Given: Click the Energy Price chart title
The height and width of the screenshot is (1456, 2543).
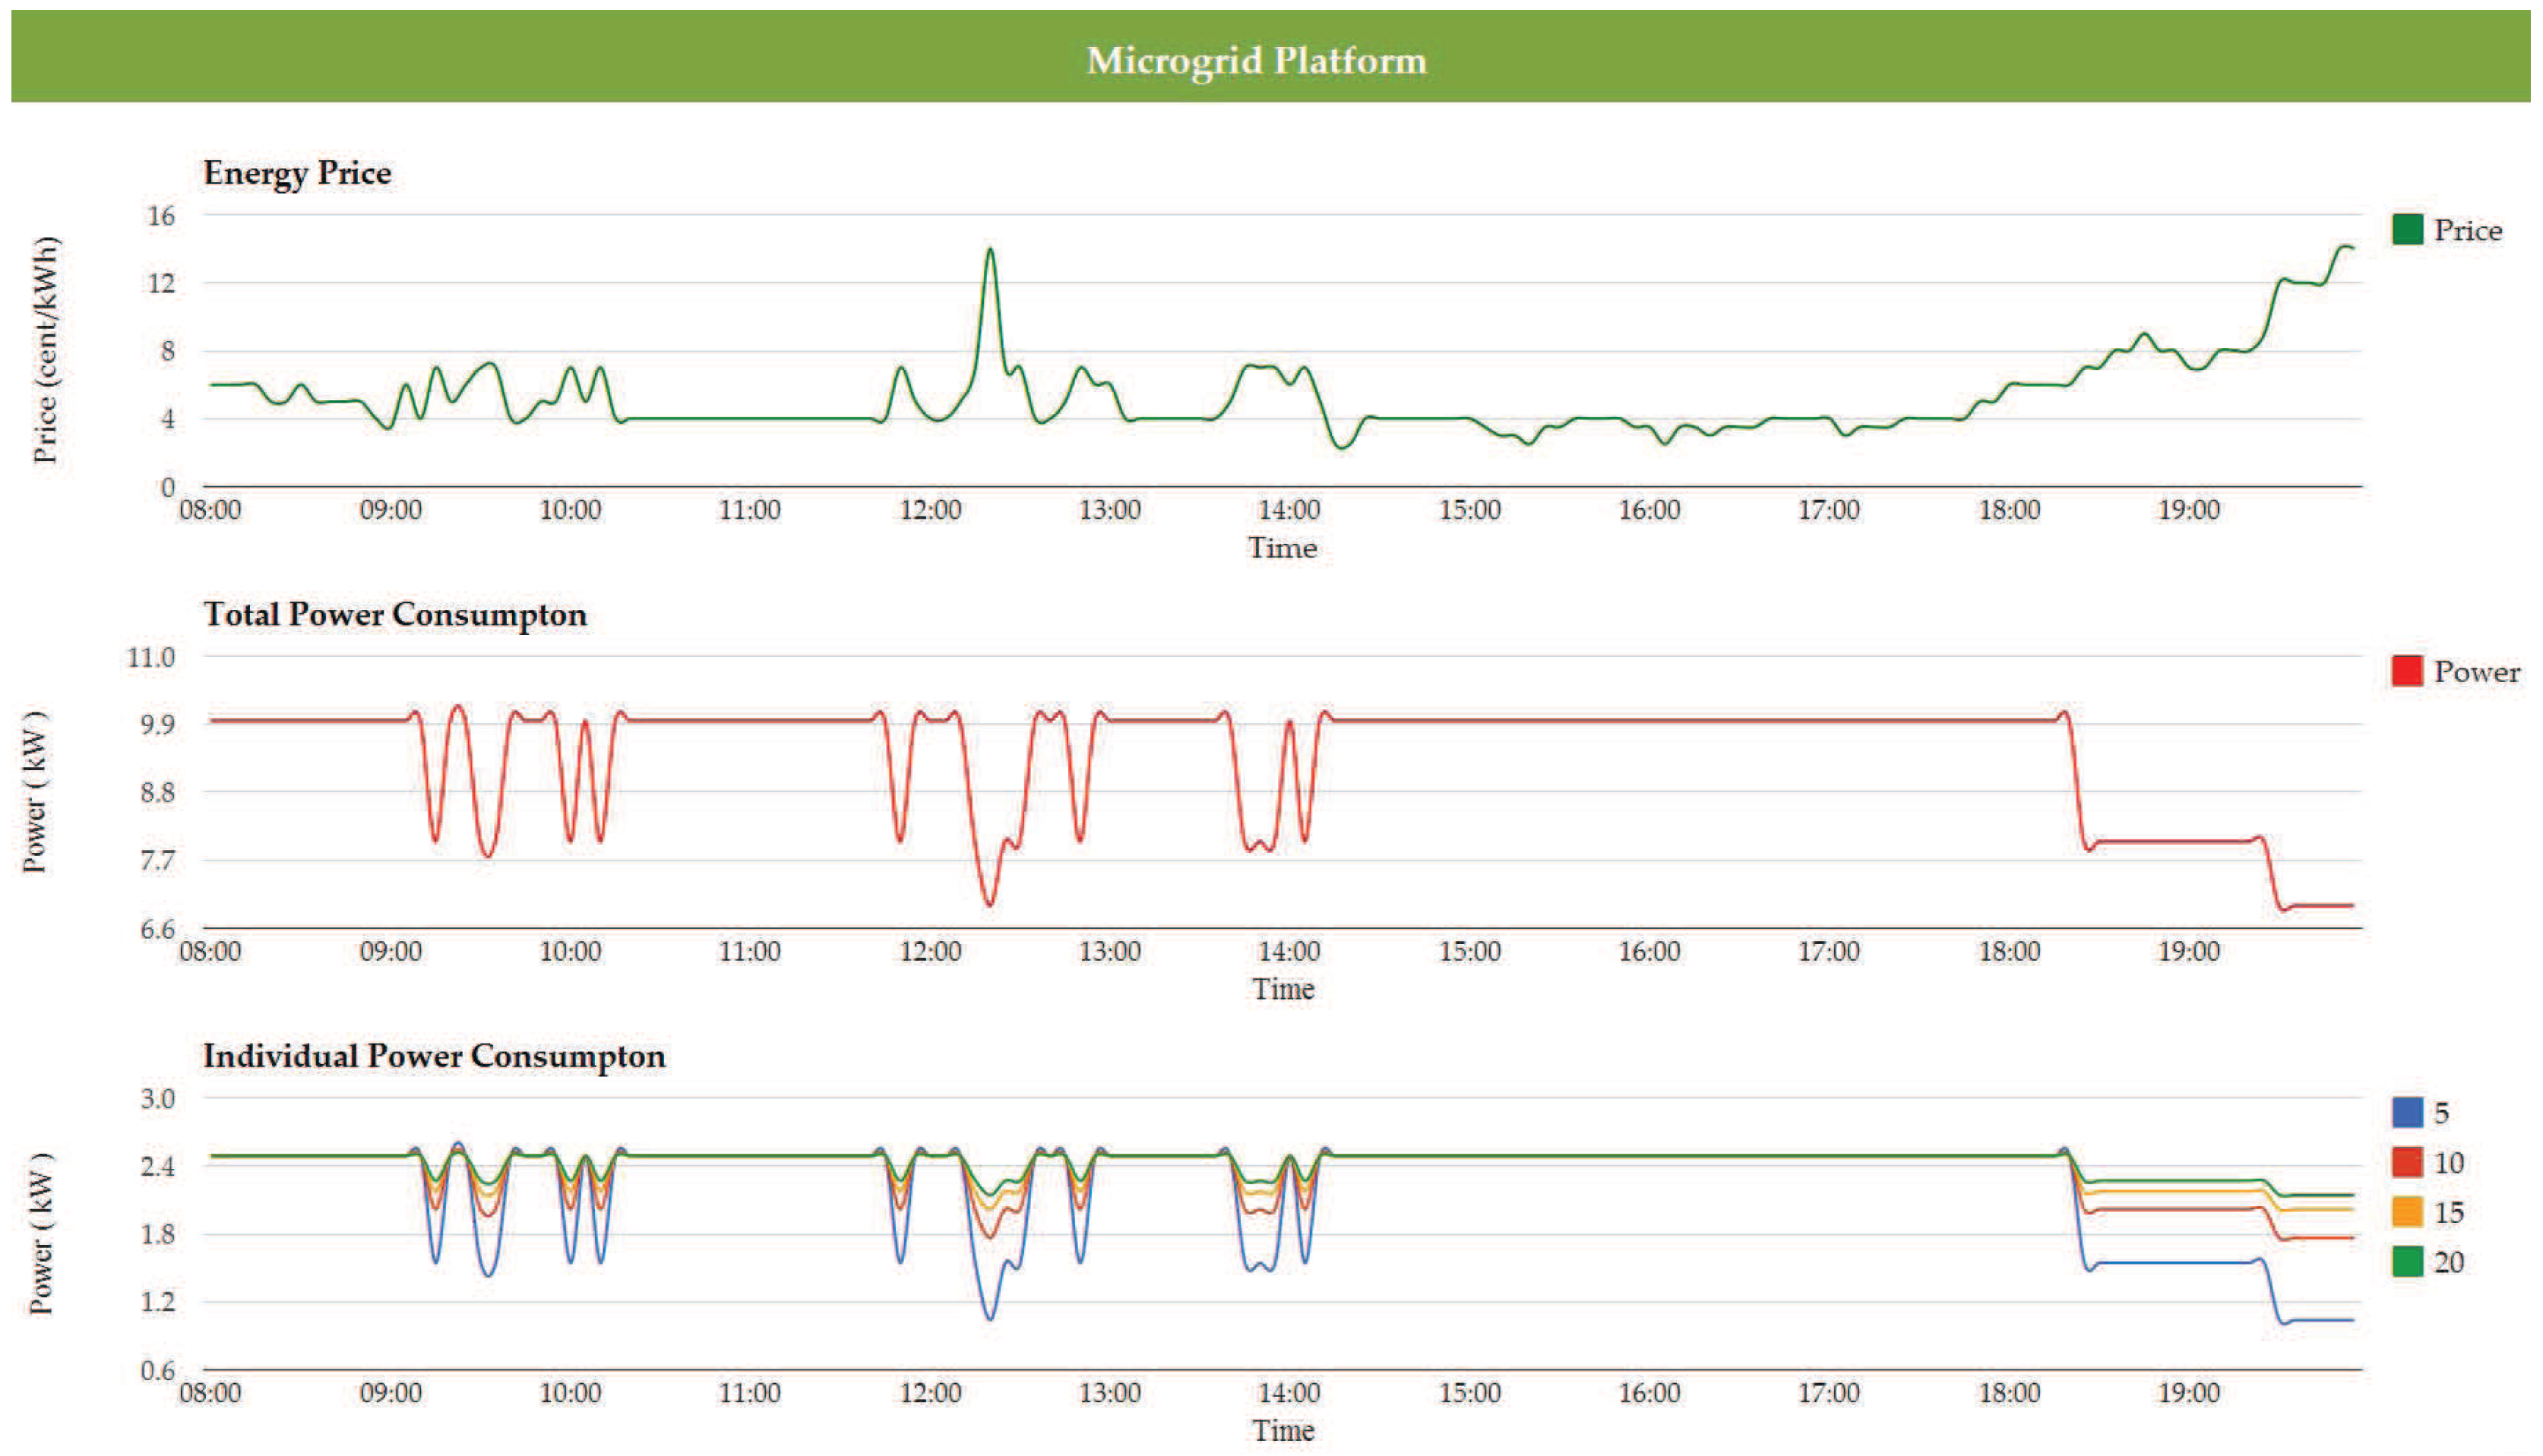Looking at the screenshot, I should (297, 173).
